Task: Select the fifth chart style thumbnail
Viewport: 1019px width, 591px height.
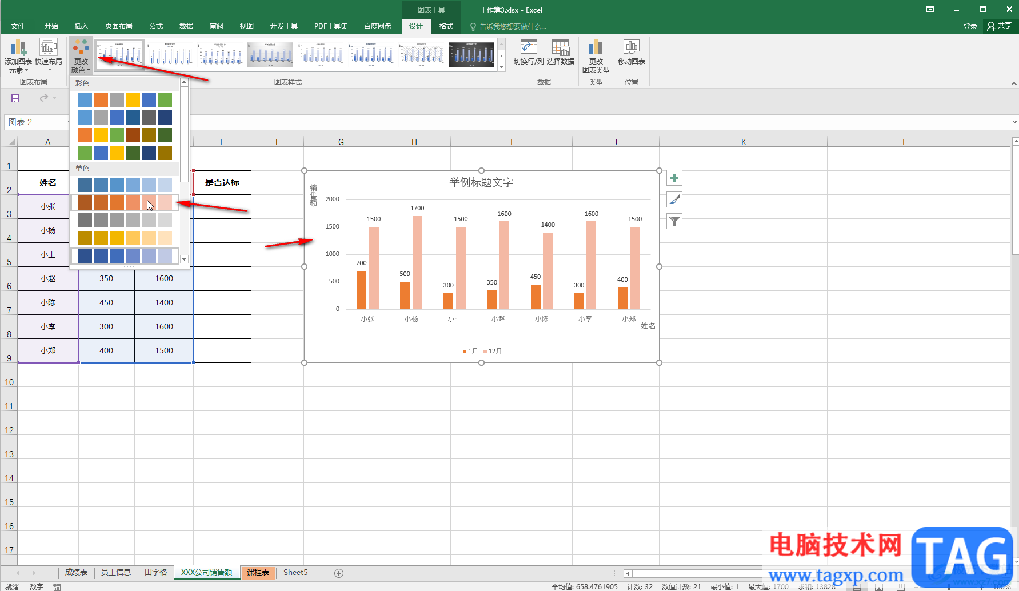Action: pyautogui.click(x=321, y=54)
